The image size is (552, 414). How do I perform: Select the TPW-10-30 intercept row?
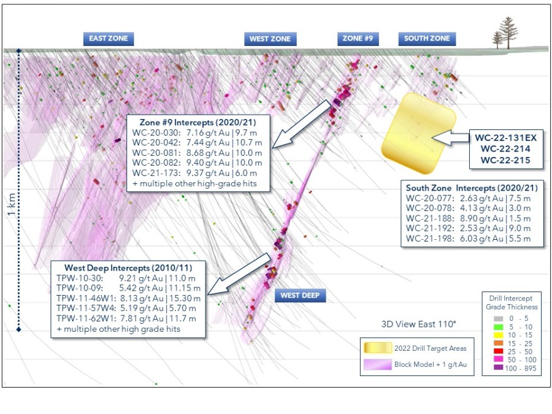(126, 278)
